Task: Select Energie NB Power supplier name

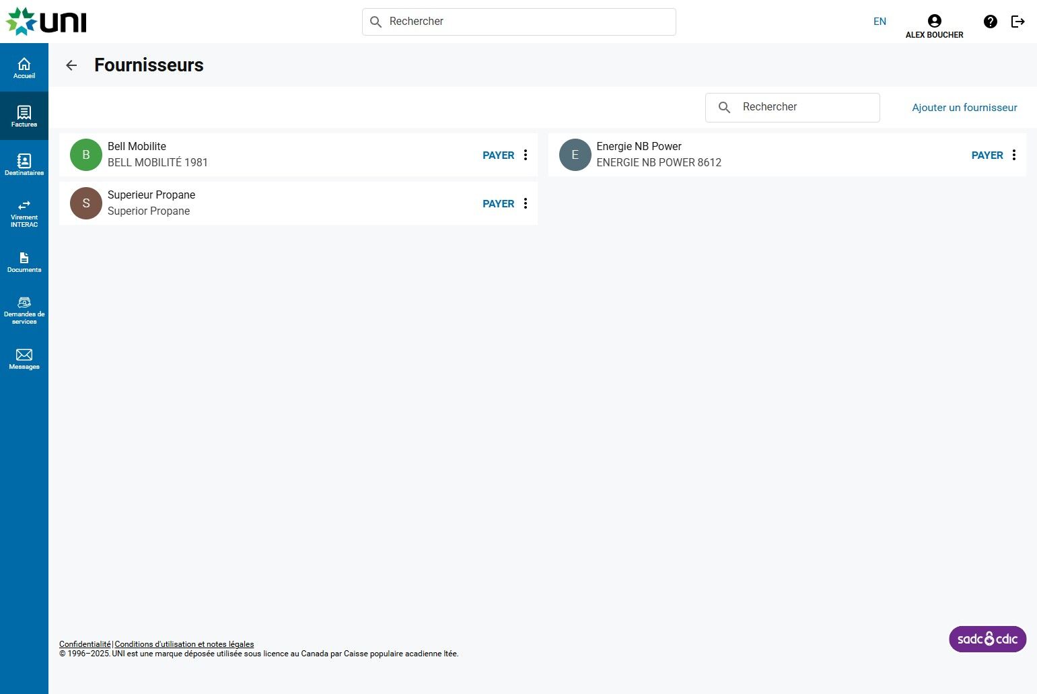Action: [x=639, y=147]
